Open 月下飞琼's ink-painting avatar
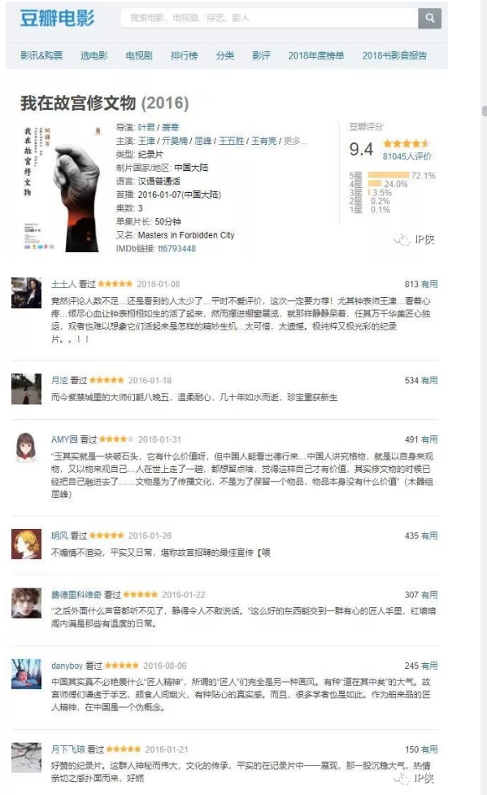Screen dimensions: 487x795 coord(26,758)
